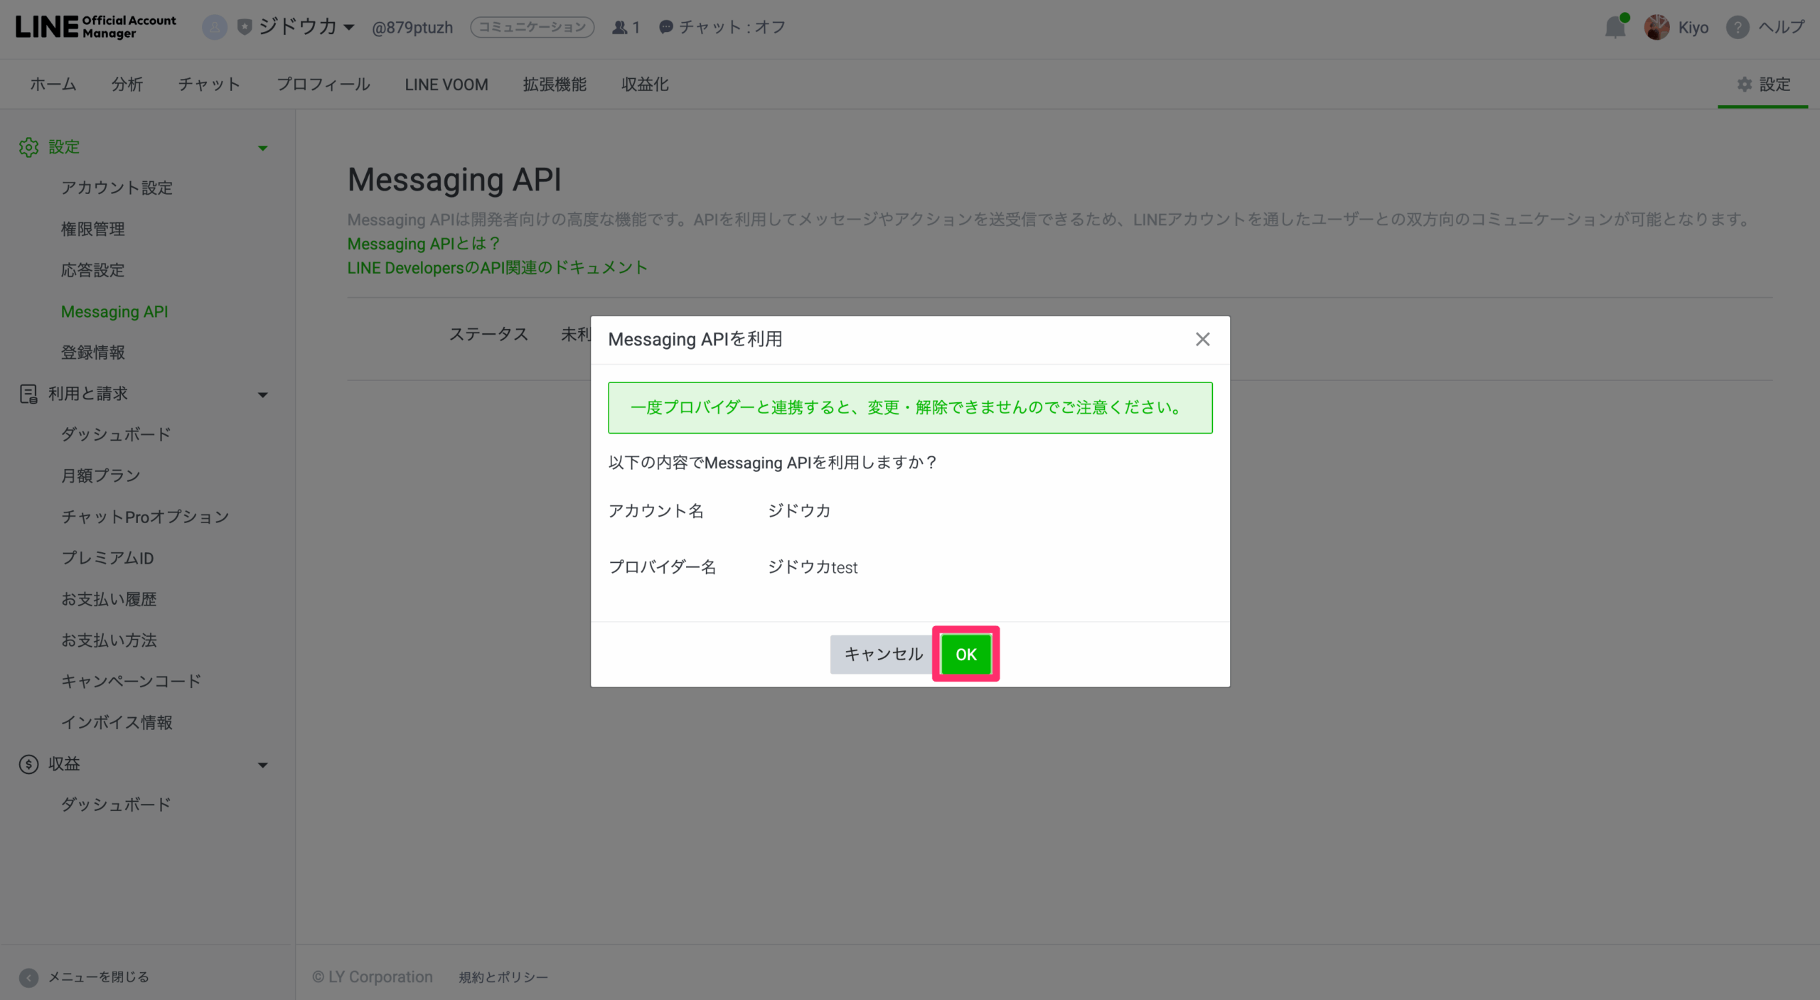Screen dimensions: 1820x1000
Task: Collapse the 収益 sidebar section
Action: tap(262, 765)
